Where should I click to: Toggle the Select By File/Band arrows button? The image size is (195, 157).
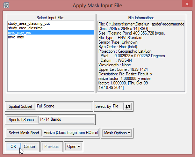coord(128,106)
